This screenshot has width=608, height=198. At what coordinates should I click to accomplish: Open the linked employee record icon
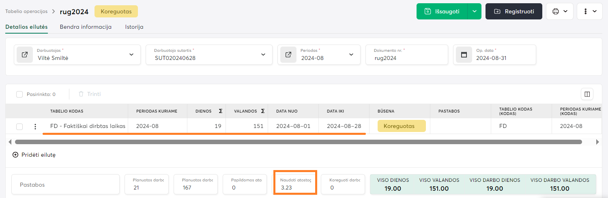25,55
